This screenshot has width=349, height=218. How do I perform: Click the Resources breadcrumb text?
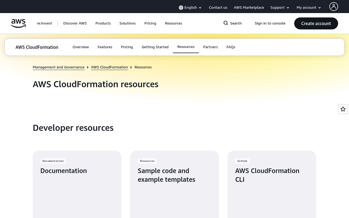143,67
